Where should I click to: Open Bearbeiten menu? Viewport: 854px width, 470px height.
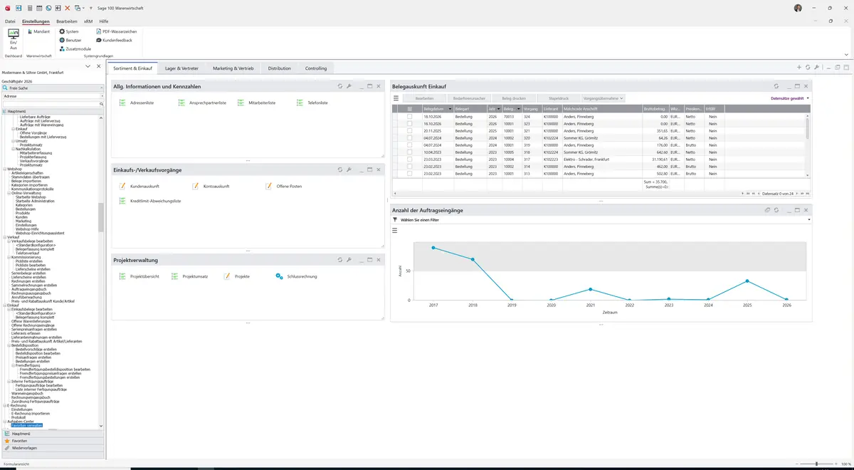point(67,21)
